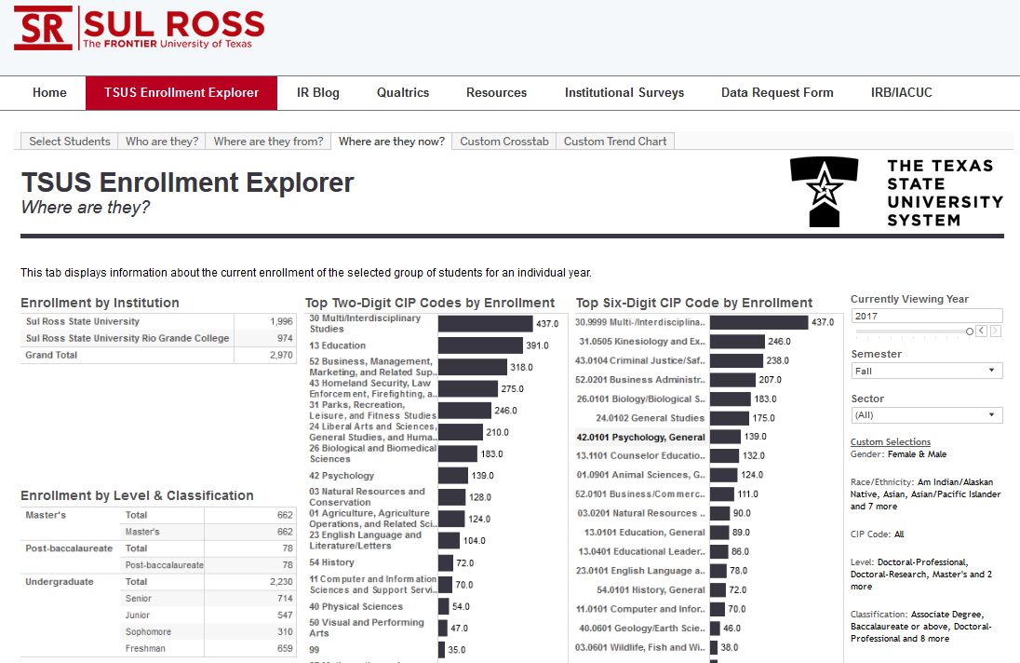The width and height of the screenshot is (1020, 663).
Task: Select the 42.0101 Psychology, General label
Action: [640, 438]
